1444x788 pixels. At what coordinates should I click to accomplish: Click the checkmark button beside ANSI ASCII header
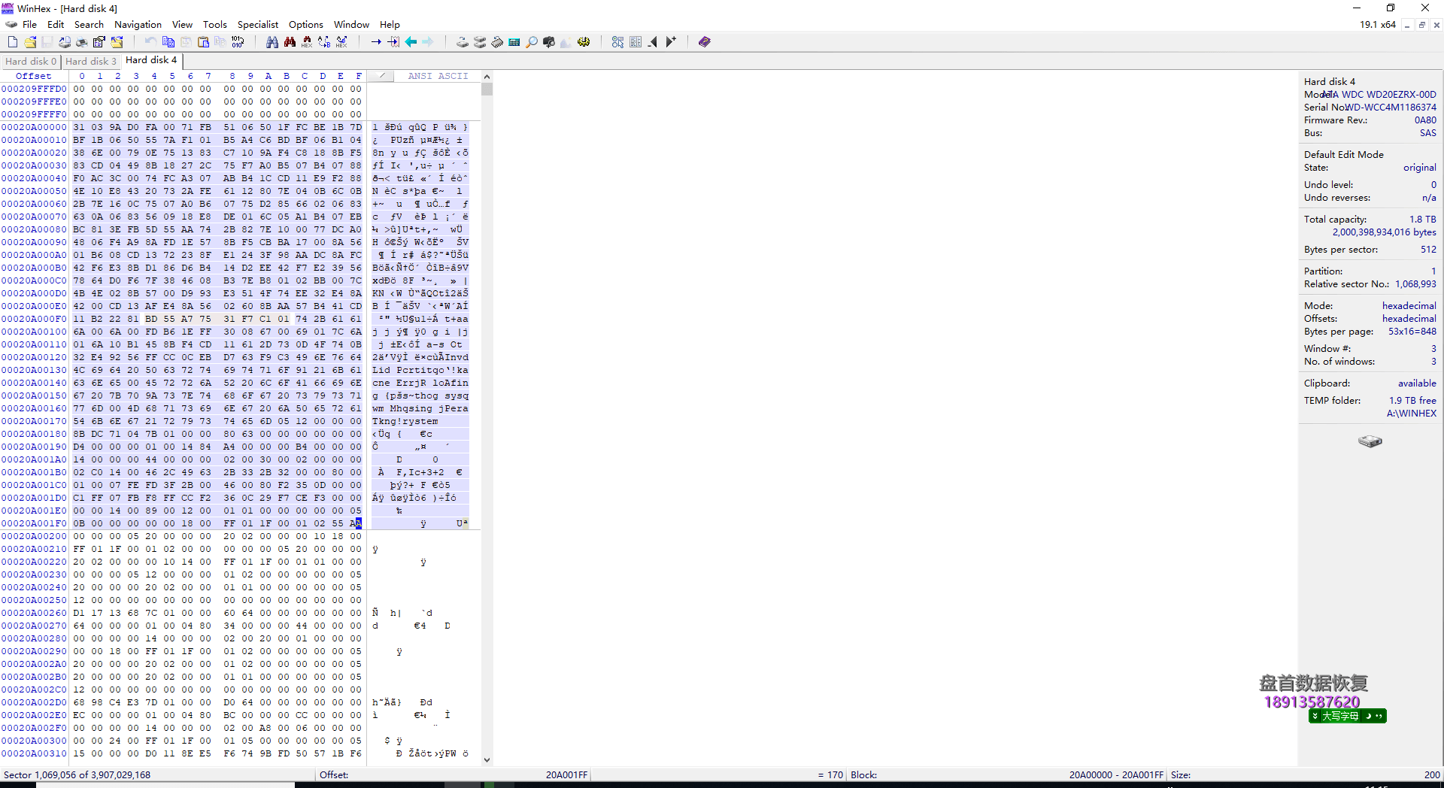(382, 76)
